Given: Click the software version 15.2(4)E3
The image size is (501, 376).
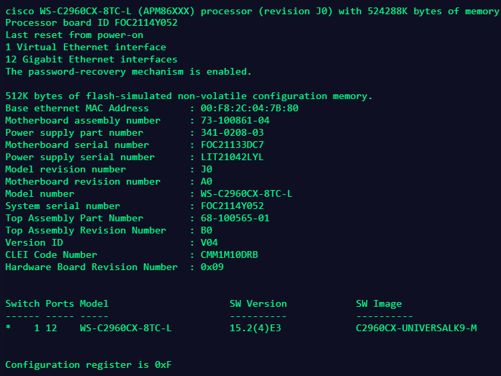Looking at the screenshot, I should point(258,328).
